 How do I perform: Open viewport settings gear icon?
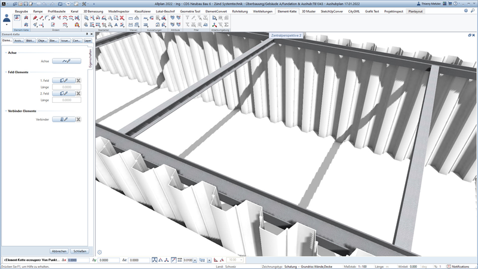pyautogui.click(x=100, y=253)
